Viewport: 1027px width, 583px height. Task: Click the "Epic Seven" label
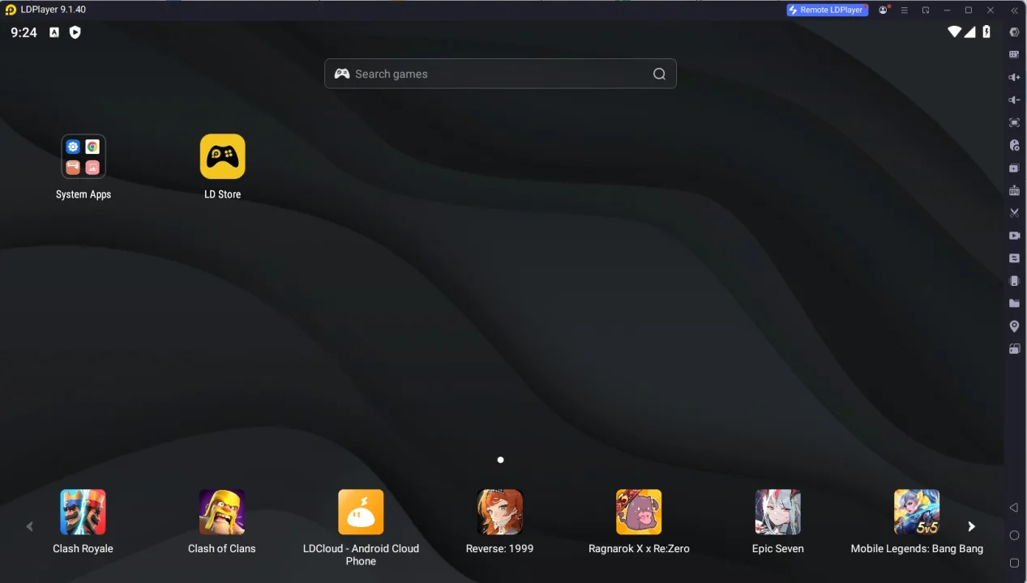pyautogui.click(x=778, y=548)
